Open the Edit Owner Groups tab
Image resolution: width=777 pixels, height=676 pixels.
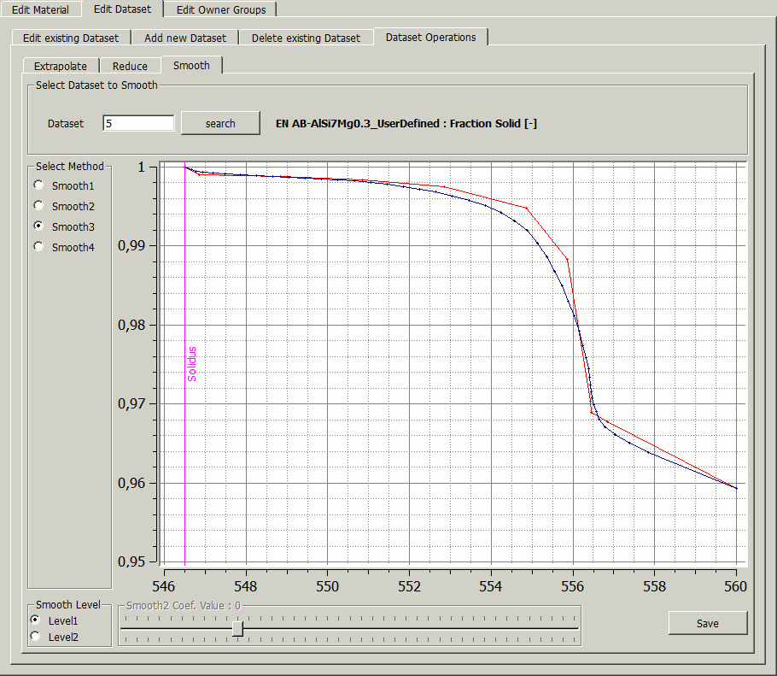point(221,10)
